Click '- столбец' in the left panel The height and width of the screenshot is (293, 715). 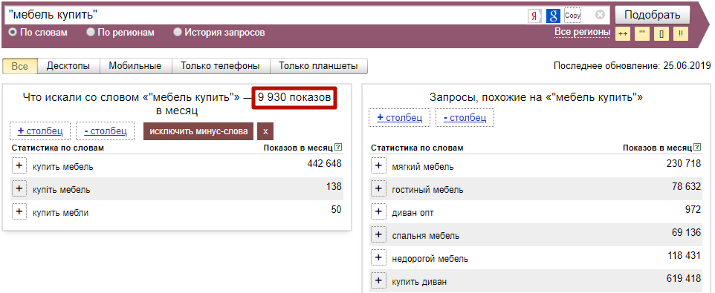click(106, 131)
